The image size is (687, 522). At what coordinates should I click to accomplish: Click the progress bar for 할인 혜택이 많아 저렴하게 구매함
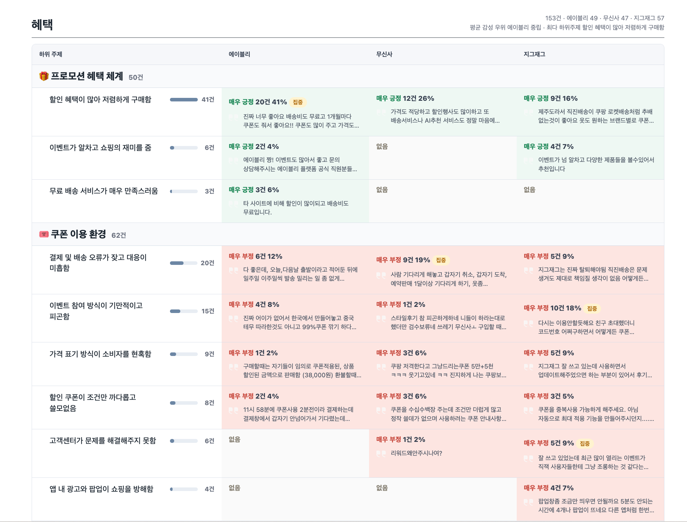184,99
